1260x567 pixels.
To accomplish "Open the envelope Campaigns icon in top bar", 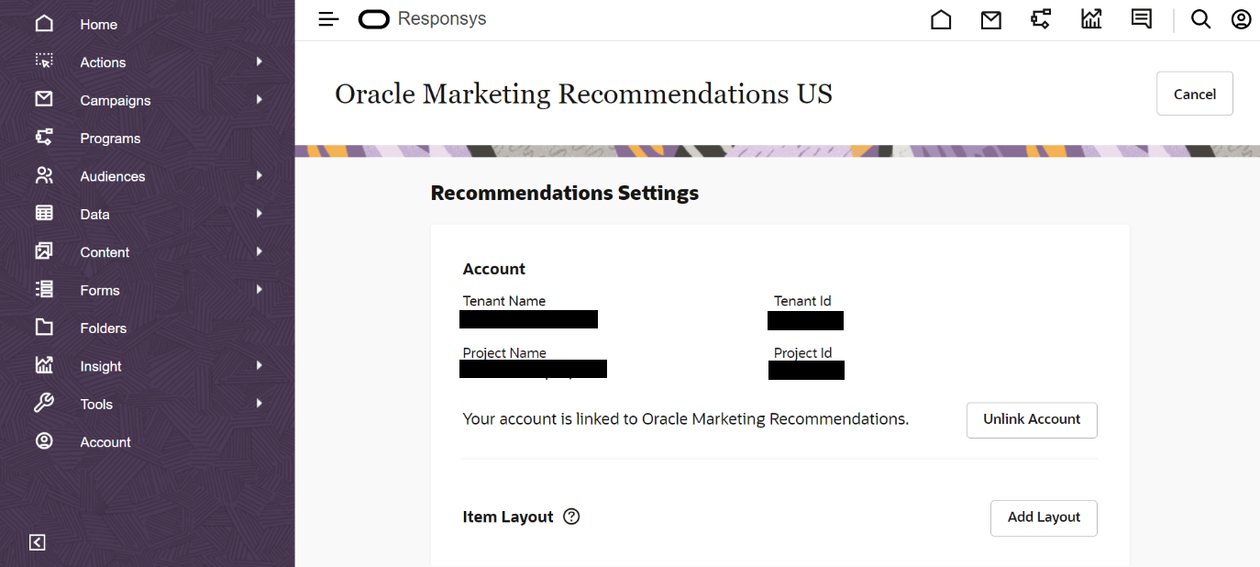I will coord(990,19).
